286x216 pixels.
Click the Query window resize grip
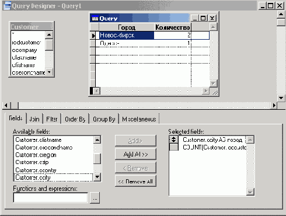coord(215,92)
